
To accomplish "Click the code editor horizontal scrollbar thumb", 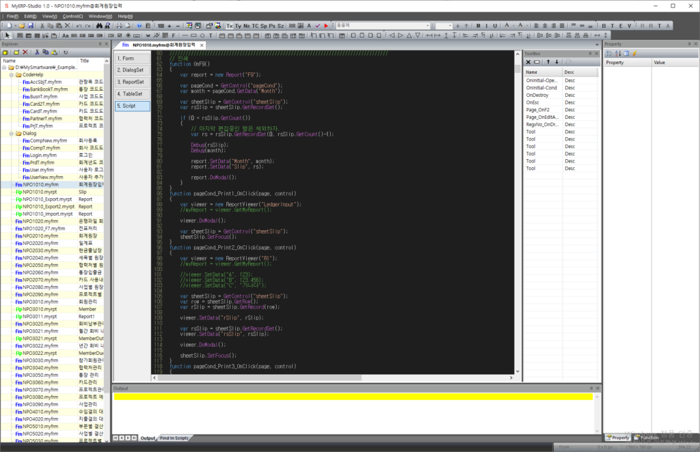I will point(260,378).
